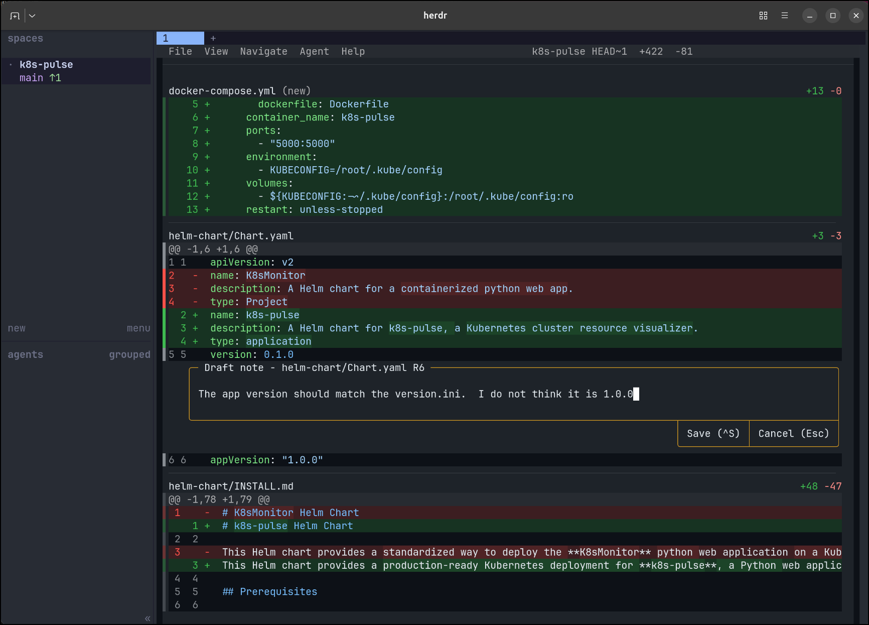
Task: Toggle grouped view for agents
Action: click(x=129, y=354)
